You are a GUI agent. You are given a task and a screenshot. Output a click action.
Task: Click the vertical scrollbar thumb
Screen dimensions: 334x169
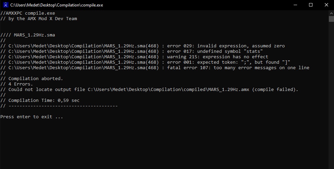tap(331, 19)
